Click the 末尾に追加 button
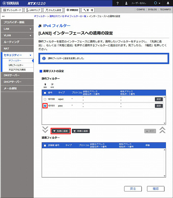This screenshot has width=173, height=198. click(x=81, y=131)
